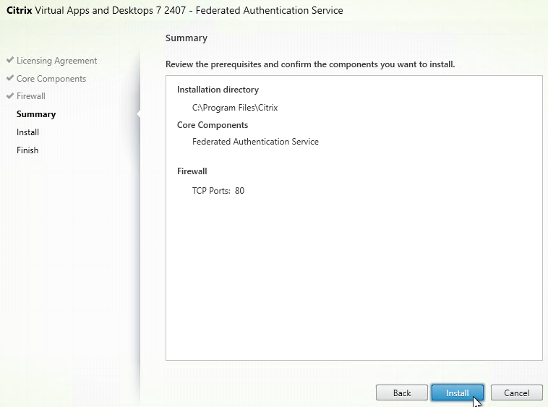Click the Install step in sidebar

28,132
